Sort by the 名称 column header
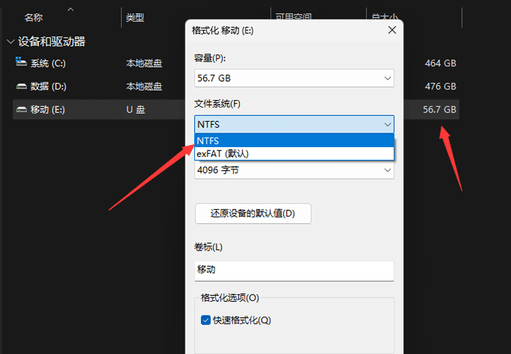Image resolution: width=511 pixels, height=354 pixels. 33,18
